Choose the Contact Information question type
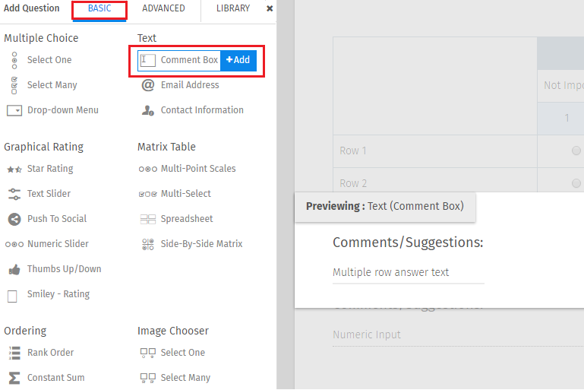The width and height of the screenshot is (584, 390). [202, 110]
